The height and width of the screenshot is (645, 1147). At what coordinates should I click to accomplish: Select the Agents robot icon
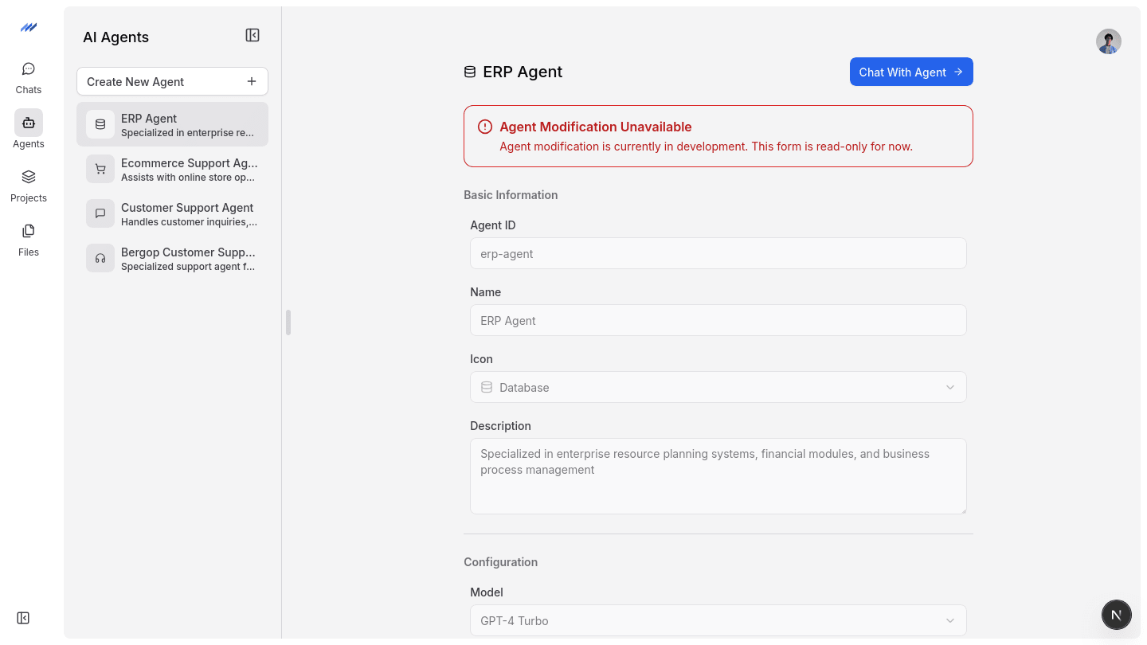click(x=29, y=123)
